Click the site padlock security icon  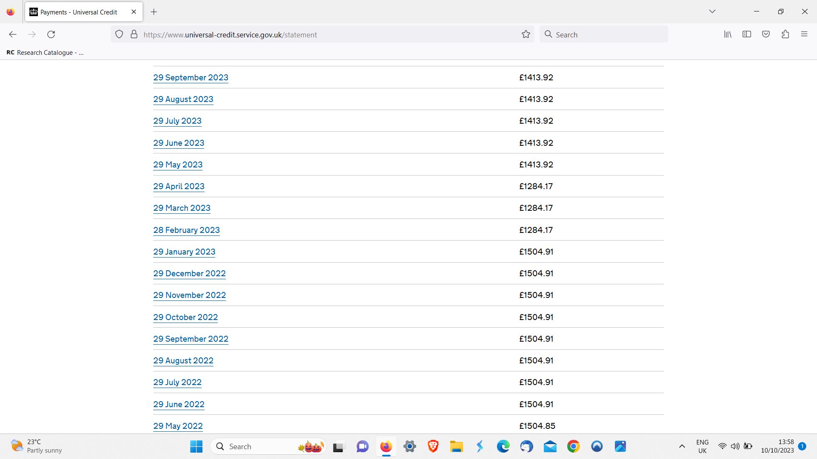(x=134, y=34)
